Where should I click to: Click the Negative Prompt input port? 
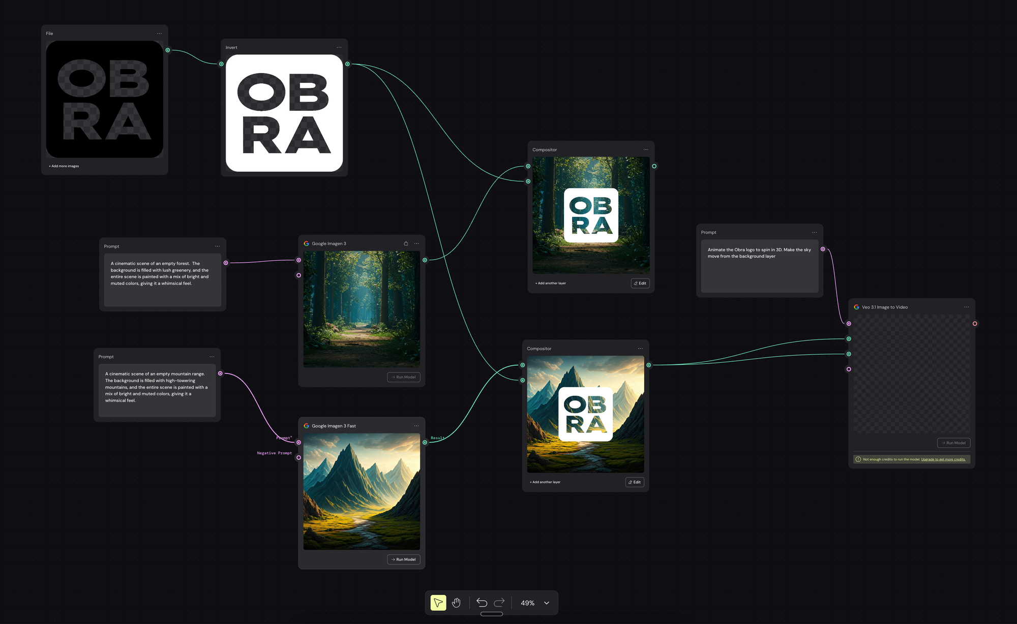[x=298, y=457]
